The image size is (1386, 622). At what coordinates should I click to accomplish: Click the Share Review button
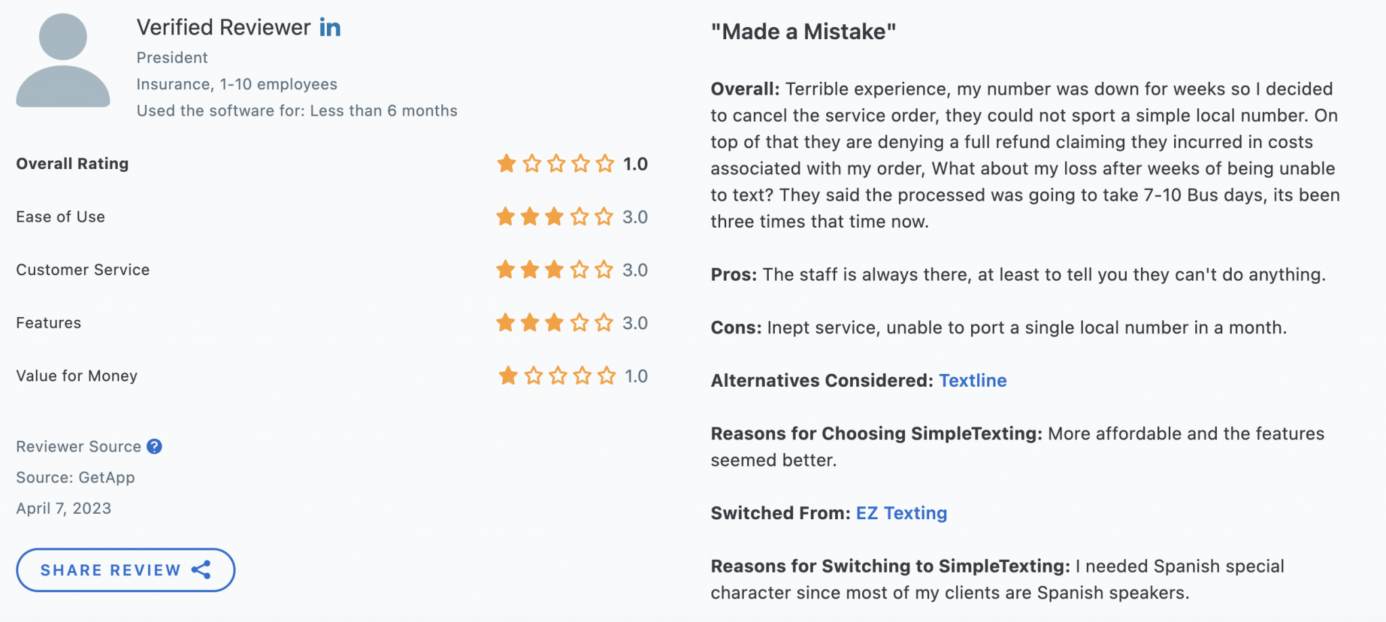[x=125, y=570]
